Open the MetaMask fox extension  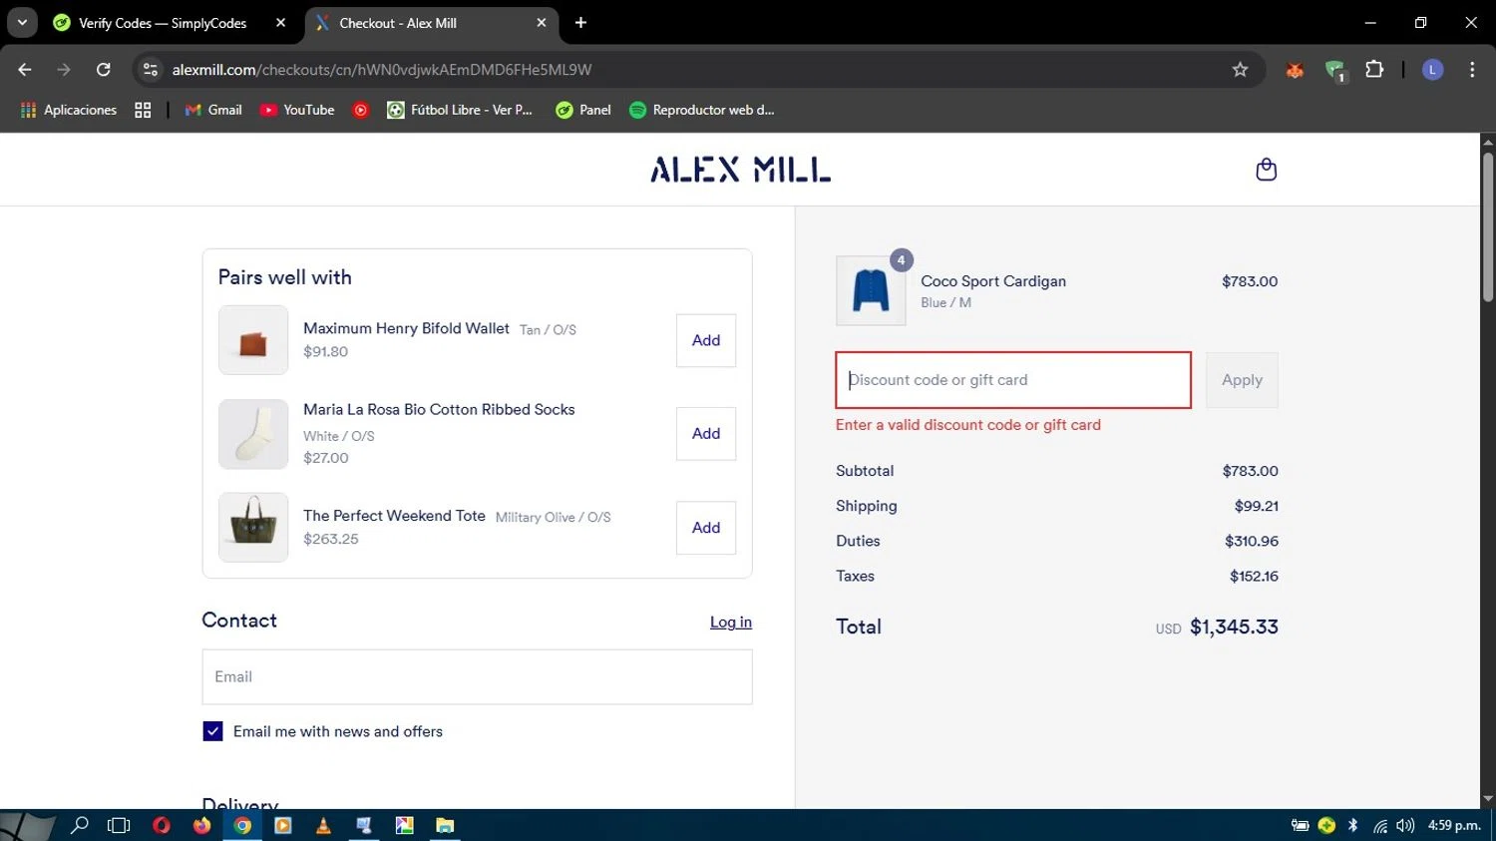coord(1295,69)
